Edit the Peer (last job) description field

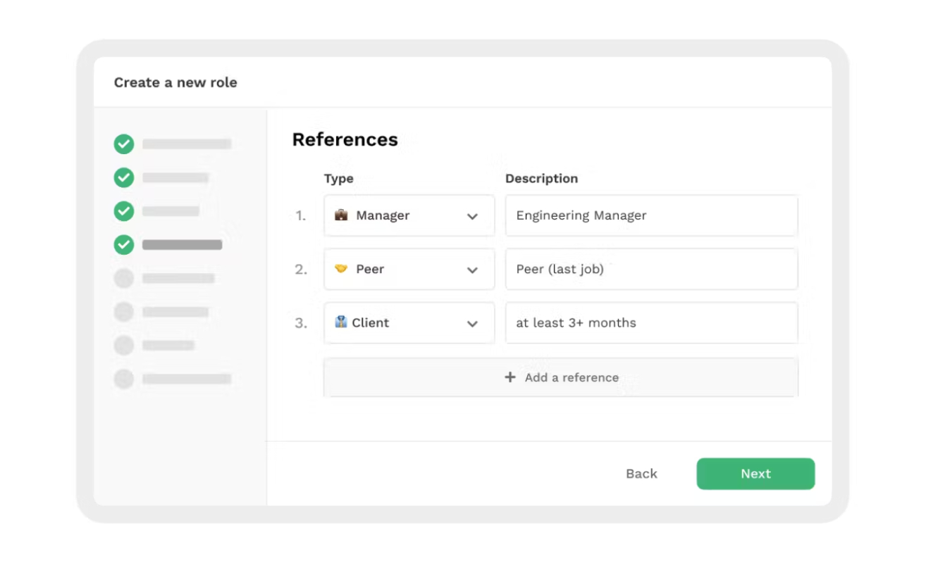[x=652, y=269]
